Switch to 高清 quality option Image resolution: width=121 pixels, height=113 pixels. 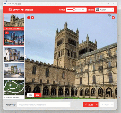click(x=31, y=95)
